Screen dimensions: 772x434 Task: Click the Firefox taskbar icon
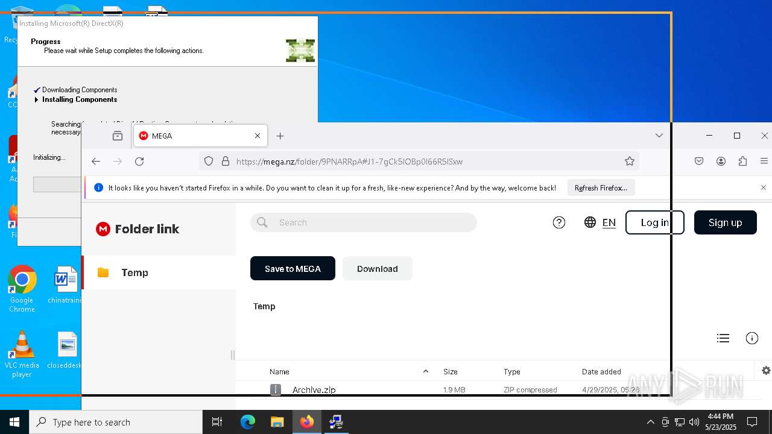(306, 422)
